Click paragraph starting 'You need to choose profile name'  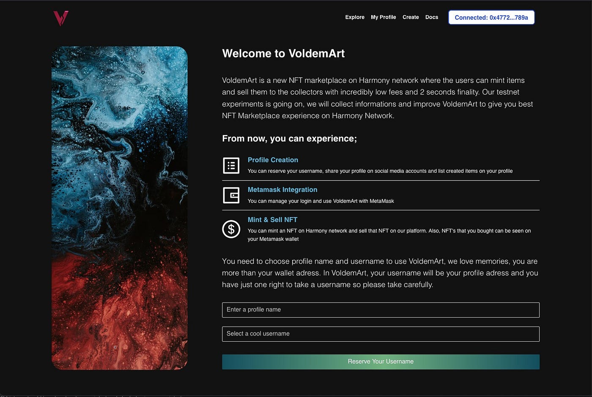(380, 273)
